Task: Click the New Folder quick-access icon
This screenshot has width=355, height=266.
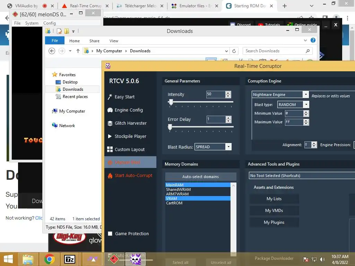Action: (x=67, y=31)
